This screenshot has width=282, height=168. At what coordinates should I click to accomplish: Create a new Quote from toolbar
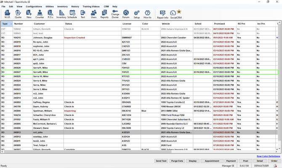(x=18, y=14)
